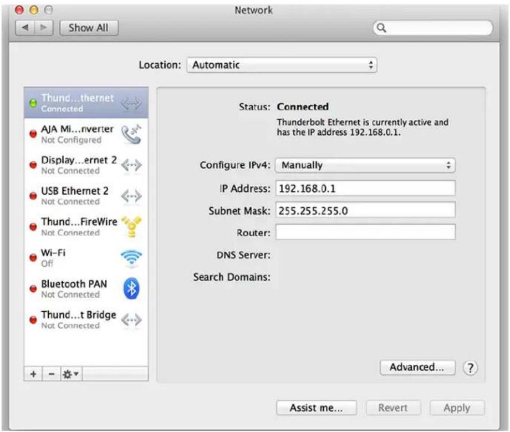Minimize the Network window
The image size is (510, 432).
coord(34,10)
